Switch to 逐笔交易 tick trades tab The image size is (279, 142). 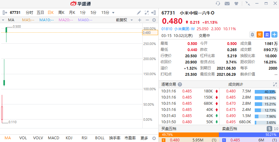point(169,84)
